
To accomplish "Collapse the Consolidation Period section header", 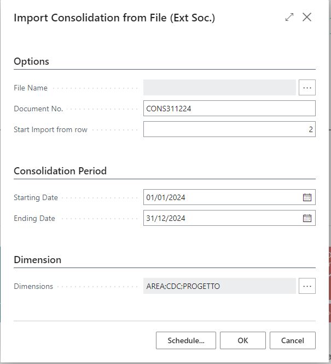I will [x=60, y=170].
